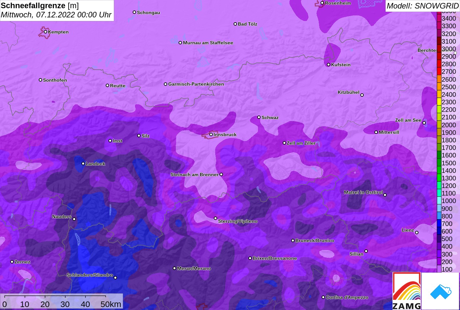Click the date Mittwoch, 07.12.2022 00:00 Uhr

coord(56,15)
